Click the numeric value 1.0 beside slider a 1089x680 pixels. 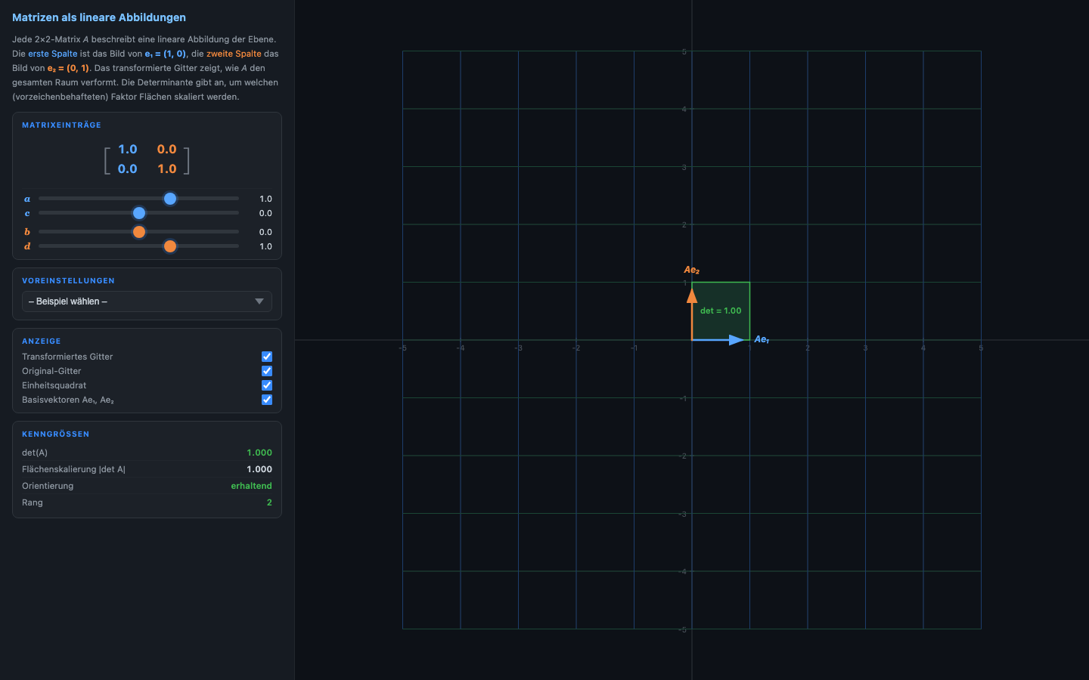265,199
